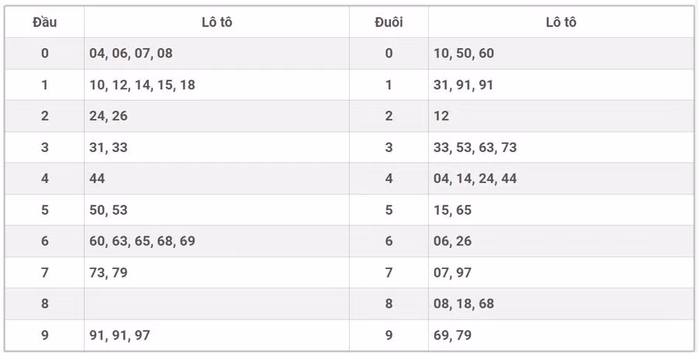698x355 pixels.
Task: Click the cell showing 15, 65
Action: point(453,210)
